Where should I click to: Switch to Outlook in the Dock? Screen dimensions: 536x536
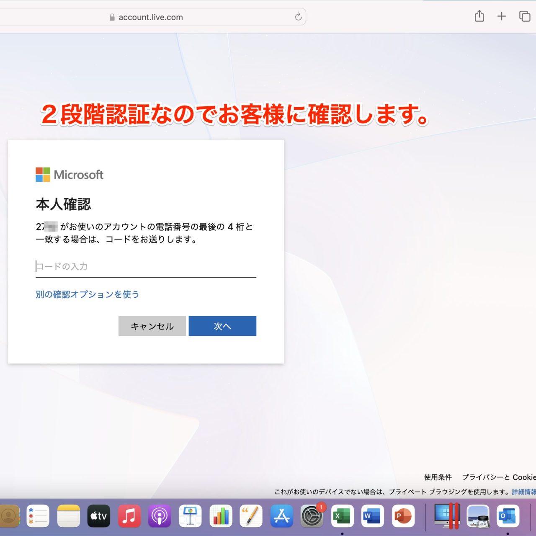pyautogui.click(x=508, y=516)
